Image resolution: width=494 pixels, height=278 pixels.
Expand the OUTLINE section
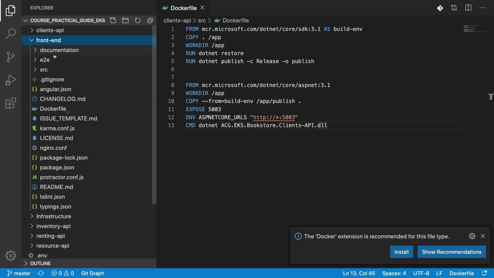coord(40,263)
